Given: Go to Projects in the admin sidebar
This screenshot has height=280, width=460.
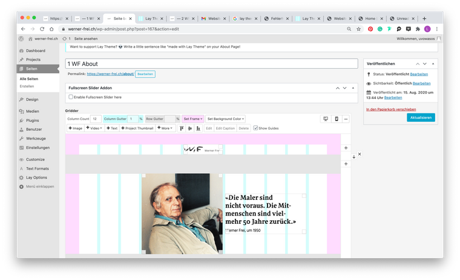Looking at the screenshot, I should pyautogui.click(x=33, y=60).
